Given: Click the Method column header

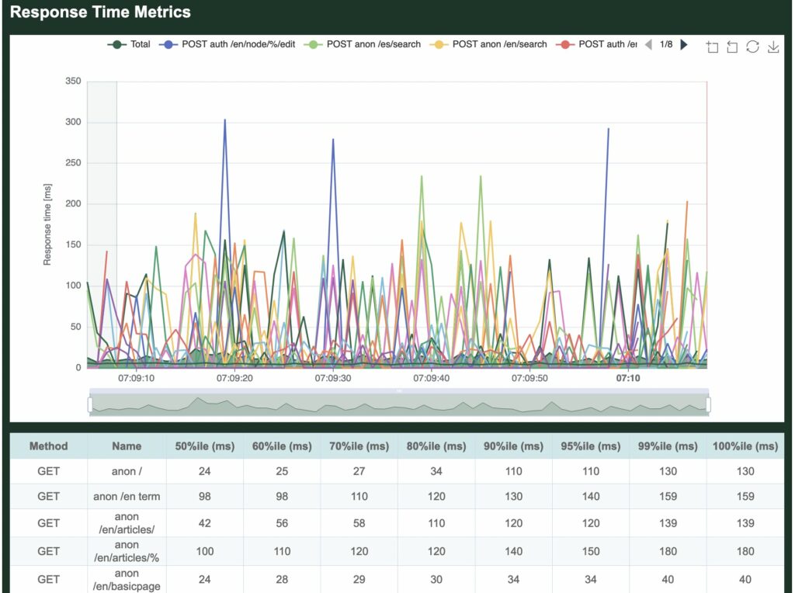Looking at the screenshot, I should pyautogui.click(x=49, y=446).
